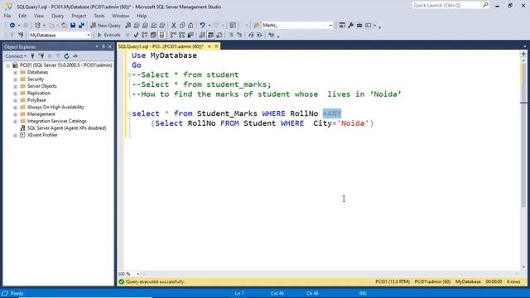Open the Object Explorer window options arrow
Screen dimensions: 530x298
(97, 46)
